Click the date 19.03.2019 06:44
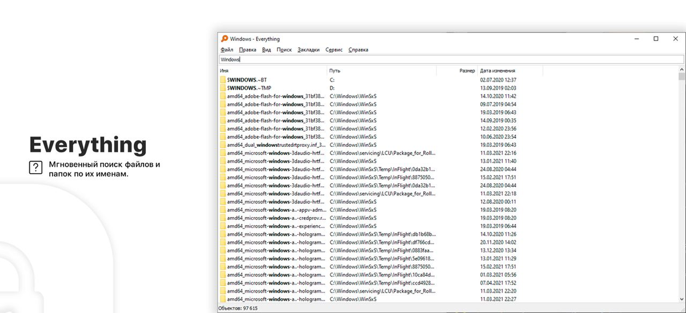Screen dimensions: 686x313 coord(498,226)
